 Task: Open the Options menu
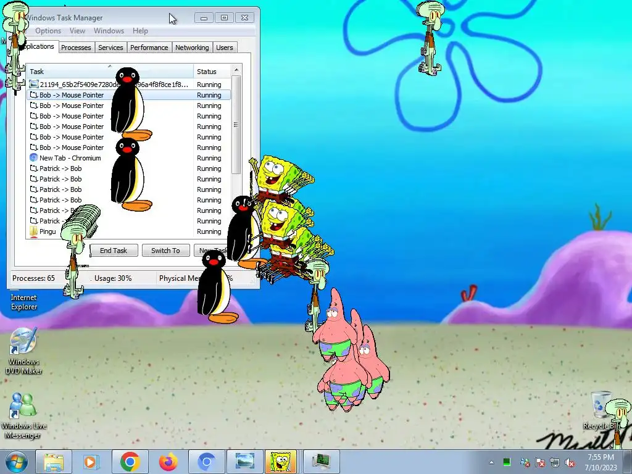(48, 31)
